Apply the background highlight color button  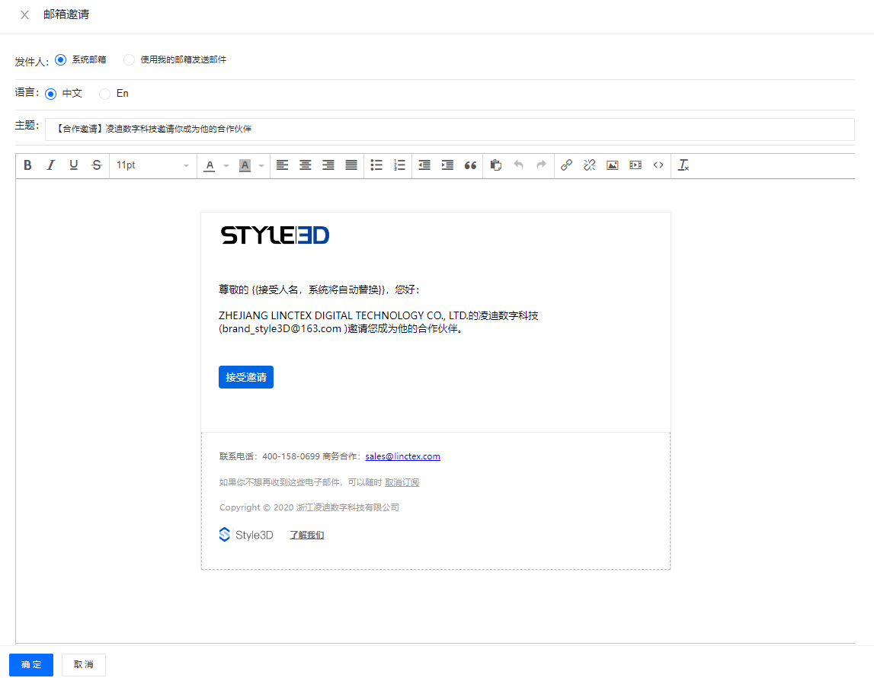245,165
